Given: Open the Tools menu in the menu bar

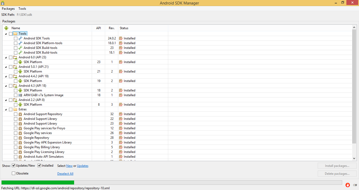Looking at the screenshot, I should pyautogui.click(x=22, y=9).
